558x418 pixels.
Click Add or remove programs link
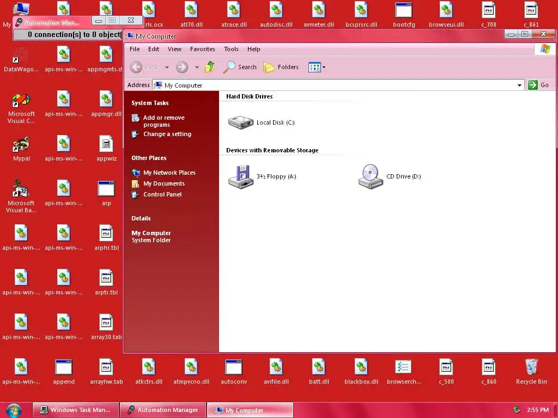point(163,121)
